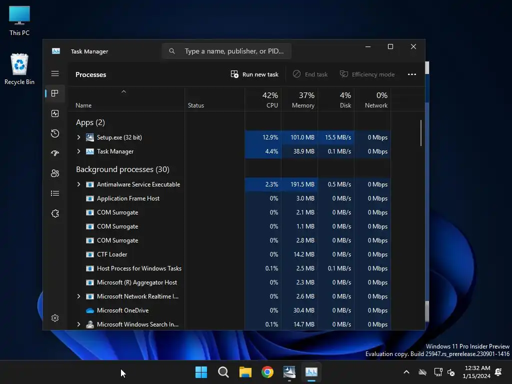The width and height of the screenshot is (512, 384).
Task: Open the Performance page in sidebar
Action: point(55,113)
